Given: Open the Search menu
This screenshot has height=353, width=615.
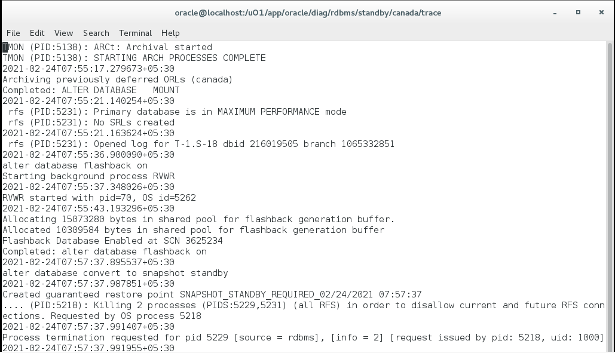Looking at the screenshot, I should coord(96,33).
